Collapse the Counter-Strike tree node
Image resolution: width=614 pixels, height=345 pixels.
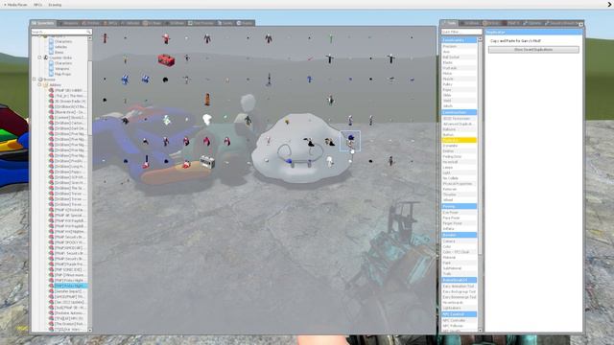click(x=40, y=57)
